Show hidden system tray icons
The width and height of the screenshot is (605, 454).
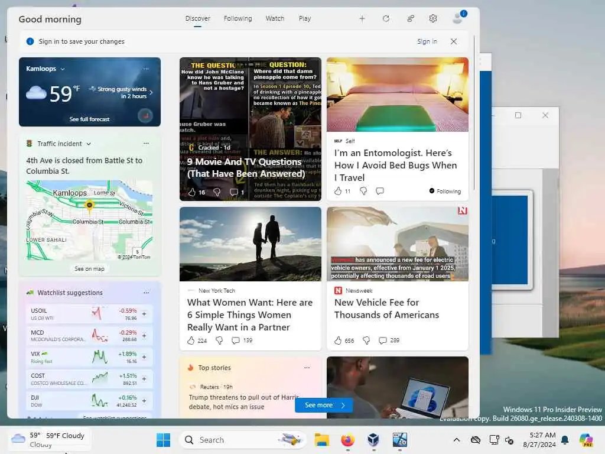click(x=457, y=440)
